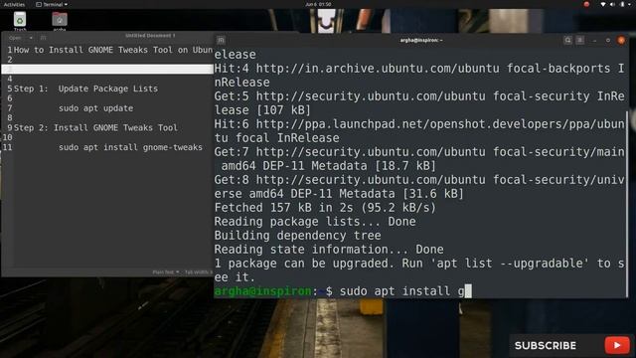Open the Tab Width selector in status bar
This screenshot has height=358, width=636.
tap(199, 271)
